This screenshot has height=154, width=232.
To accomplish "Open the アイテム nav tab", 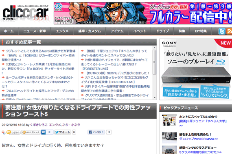I will (117, 31).
